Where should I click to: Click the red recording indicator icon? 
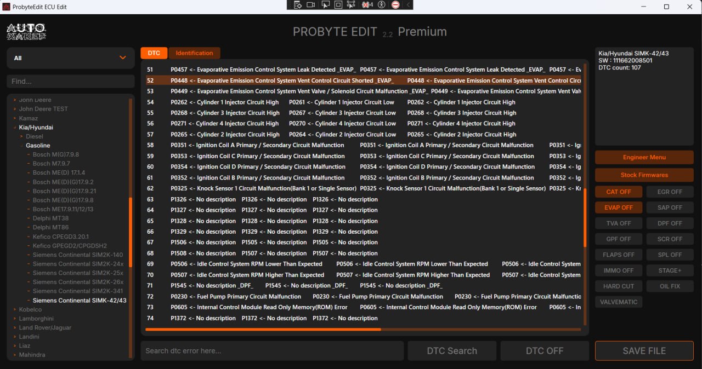[x=367, y=5]
